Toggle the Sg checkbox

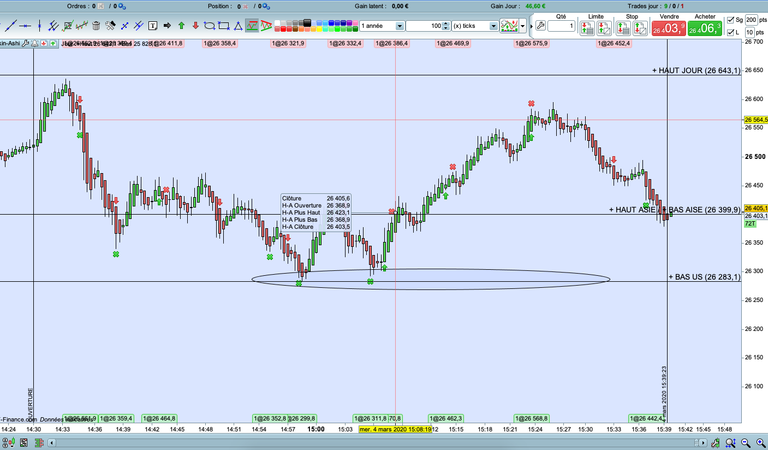(731, 20)
